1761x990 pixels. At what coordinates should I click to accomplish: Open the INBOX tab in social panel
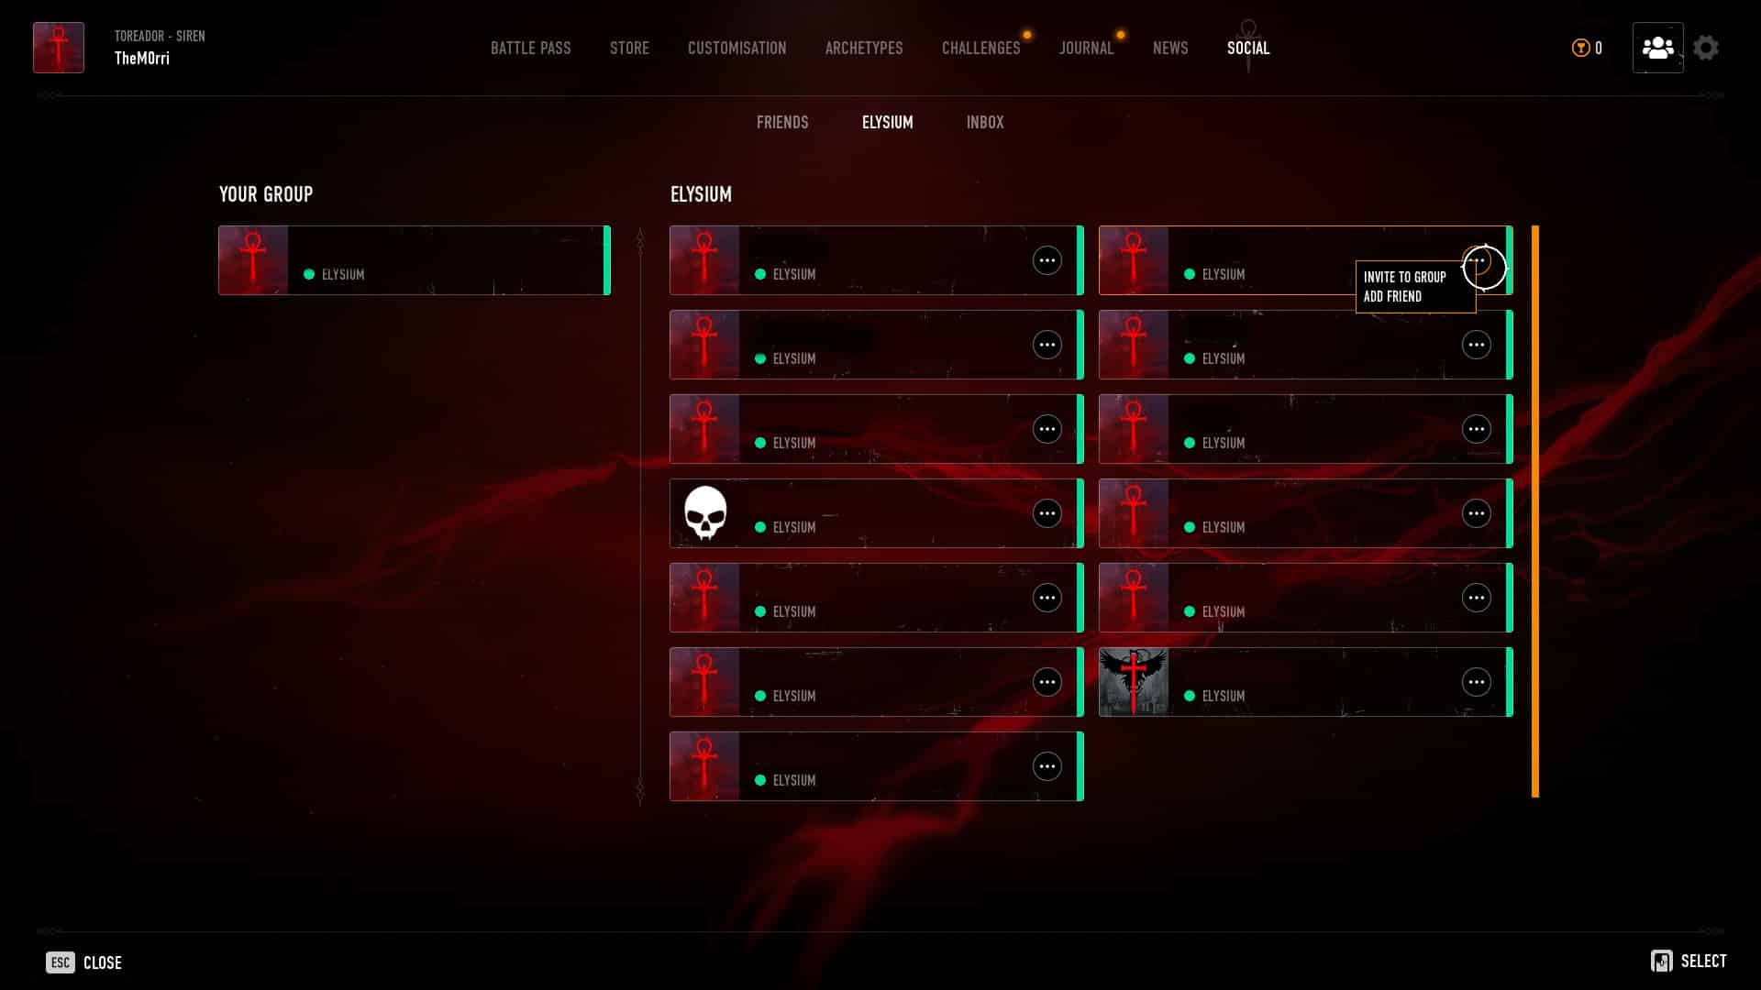click(x=986, y=122)
